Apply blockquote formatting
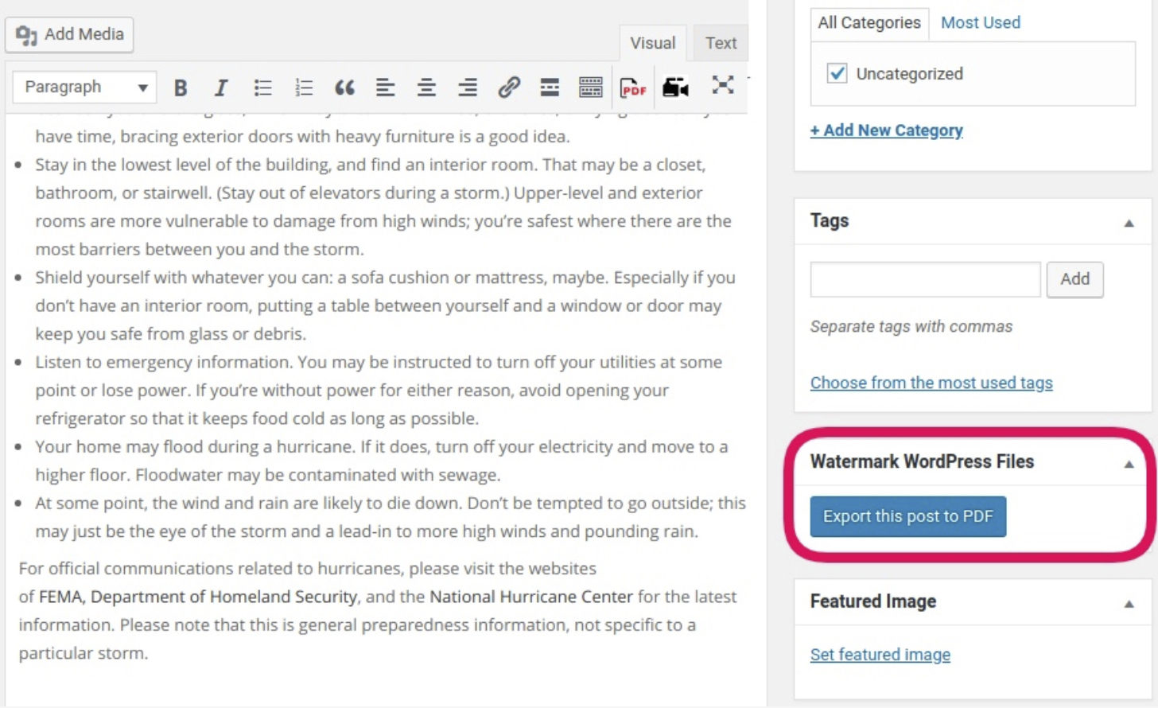 point(344,88)
